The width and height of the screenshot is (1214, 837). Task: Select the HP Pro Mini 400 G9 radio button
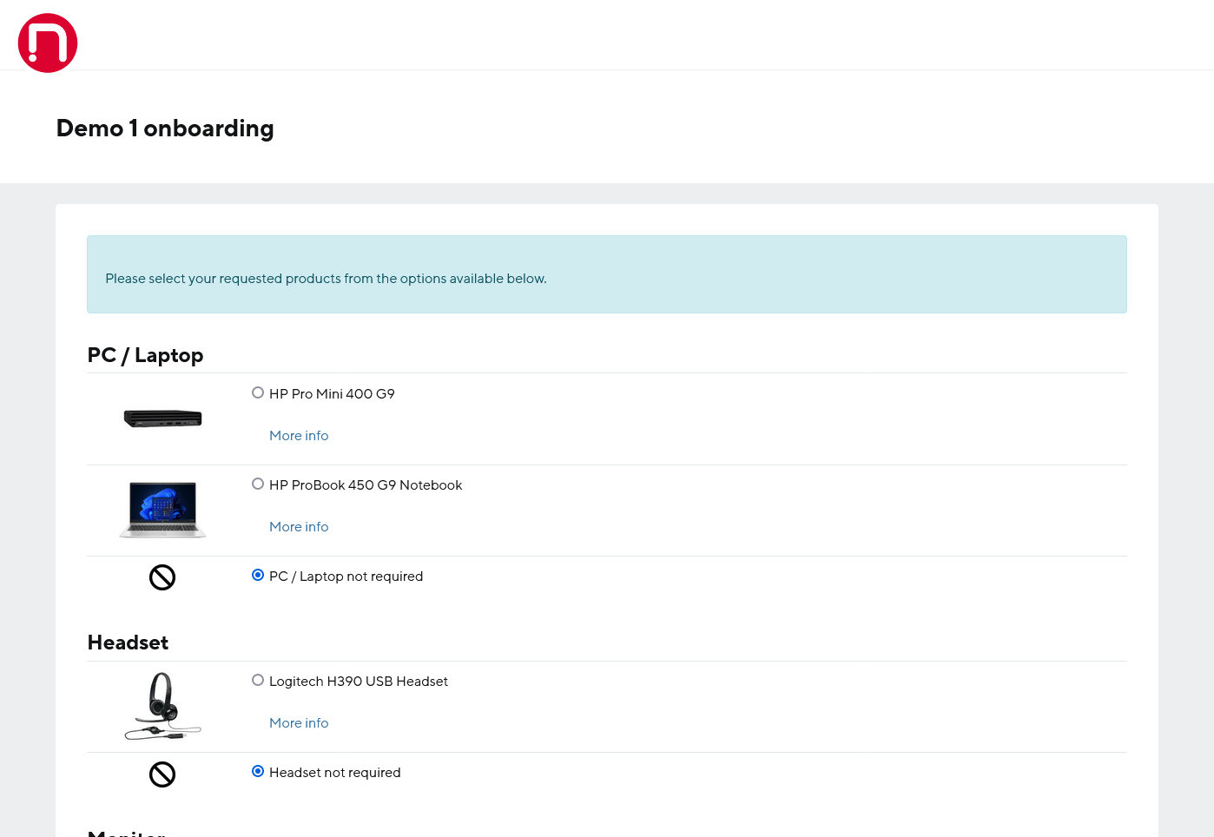(258, 392)
